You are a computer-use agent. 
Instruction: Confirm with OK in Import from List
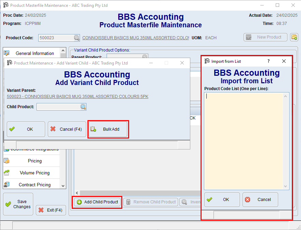click(x=222, y=200)
